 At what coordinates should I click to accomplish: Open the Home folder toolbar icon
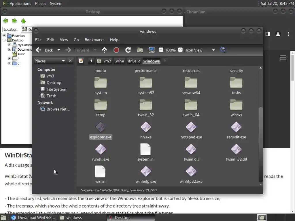point(140,50)
